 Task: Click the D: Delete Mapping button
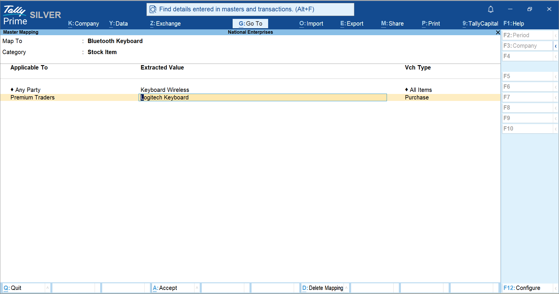tap(323, 288)
